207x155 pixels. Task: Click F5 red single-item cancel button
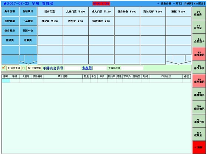[199, 54]
